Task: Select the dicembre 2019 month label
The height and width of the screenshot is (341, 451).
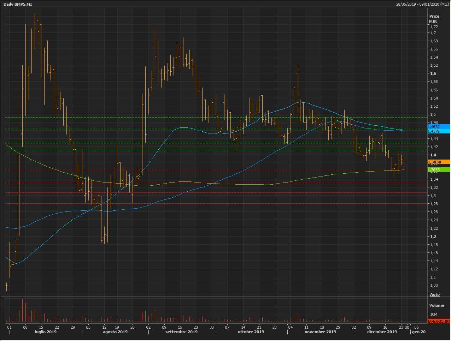Action: point(382,332)
